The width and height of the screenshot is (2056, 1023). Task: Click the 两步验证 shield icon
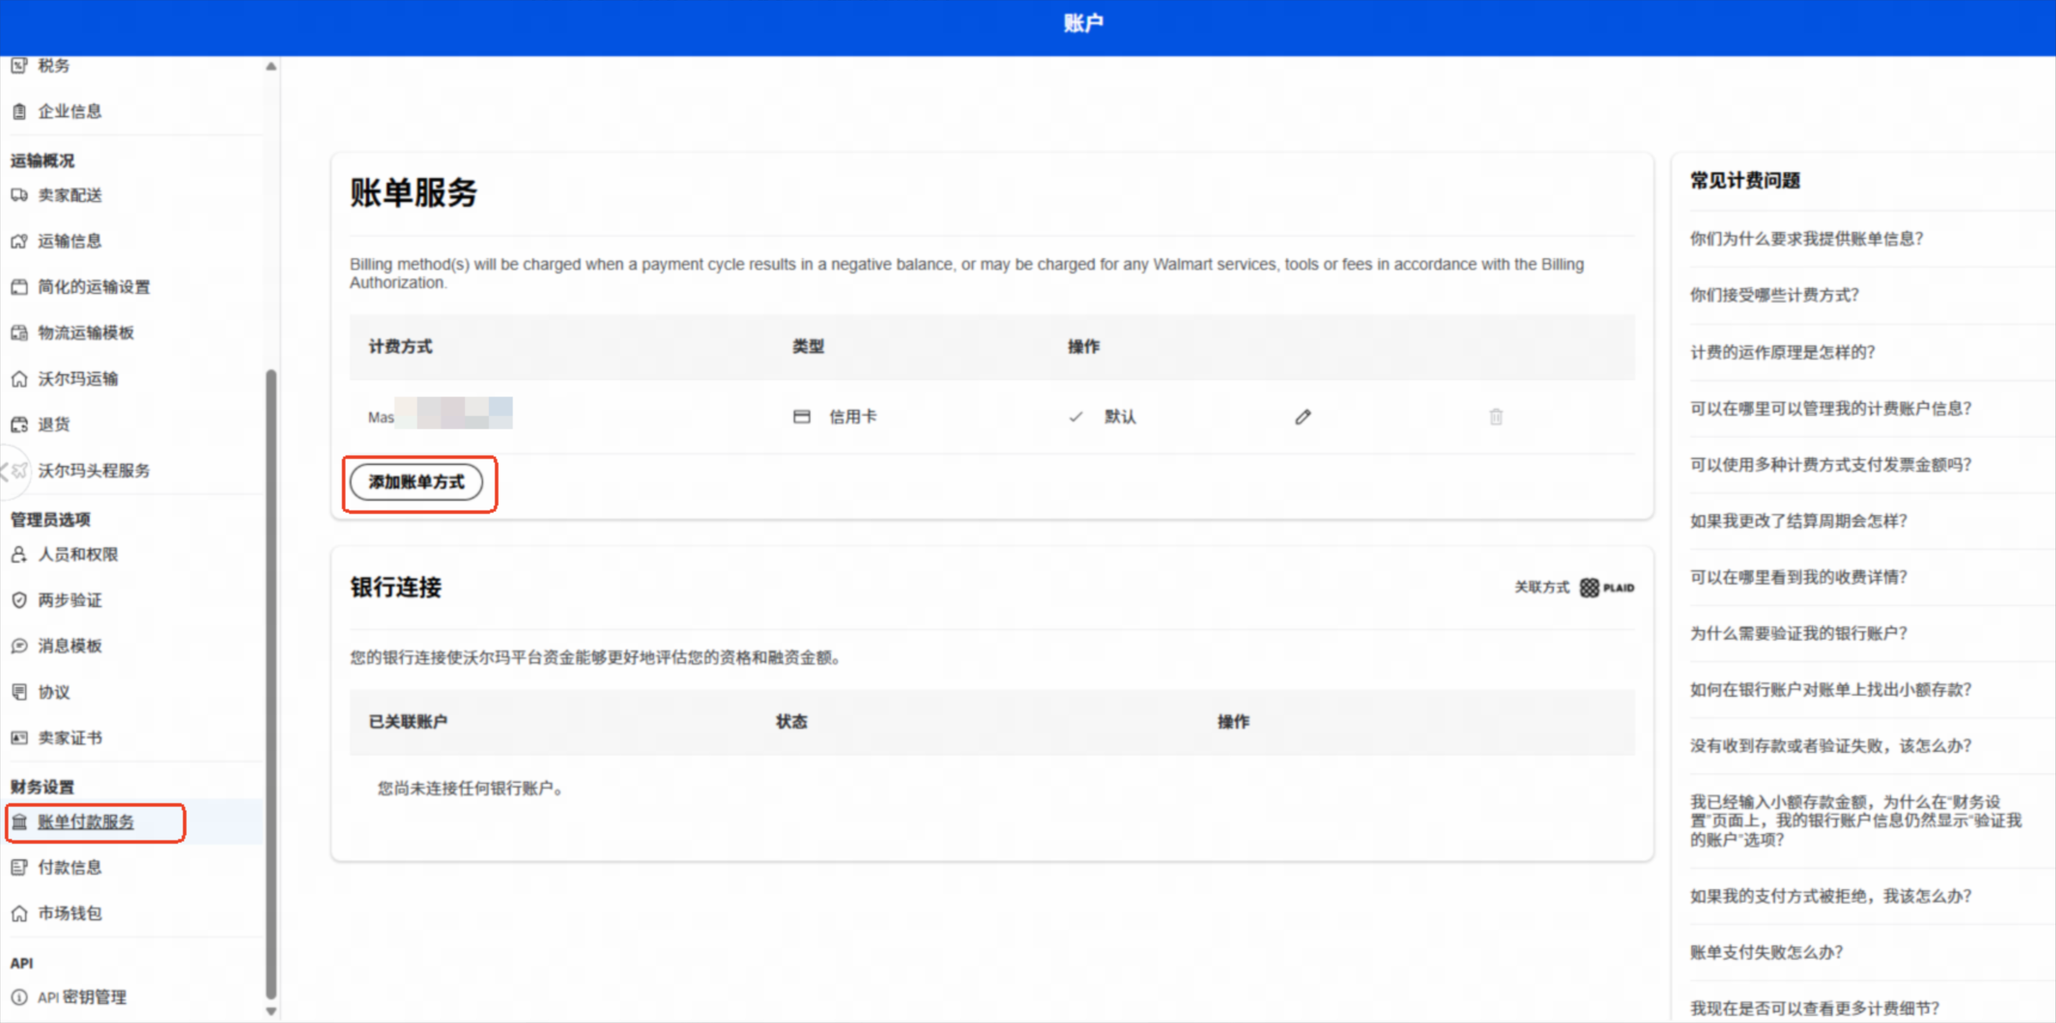(19, 600)
